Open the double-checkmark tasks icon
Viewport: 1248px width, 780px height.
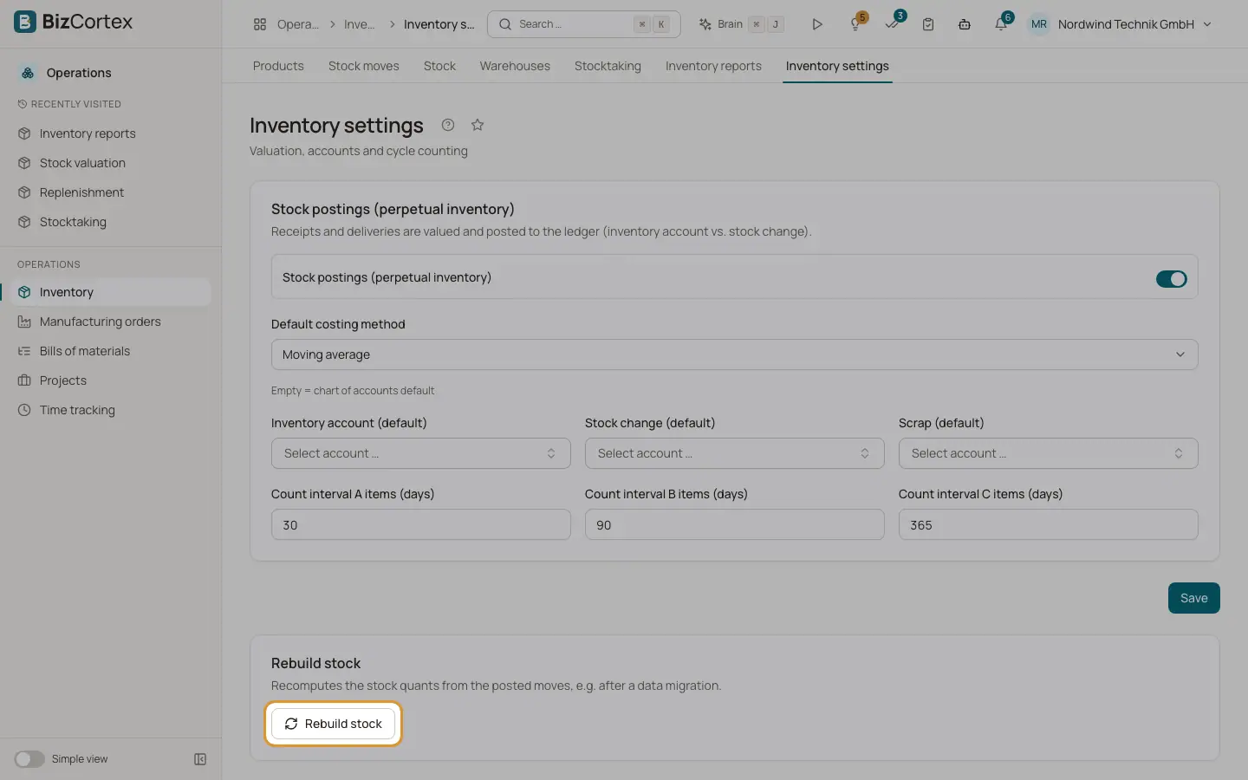[892, 24]
